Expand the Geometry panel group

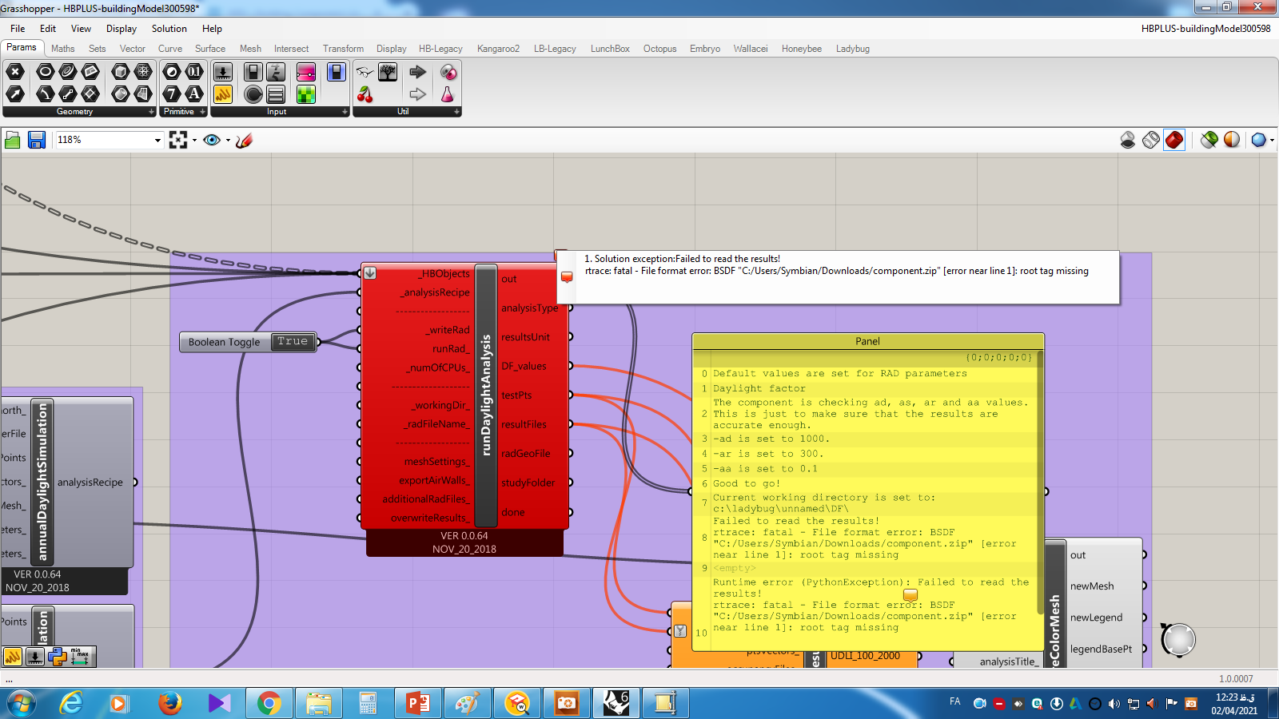click(151, 112)
